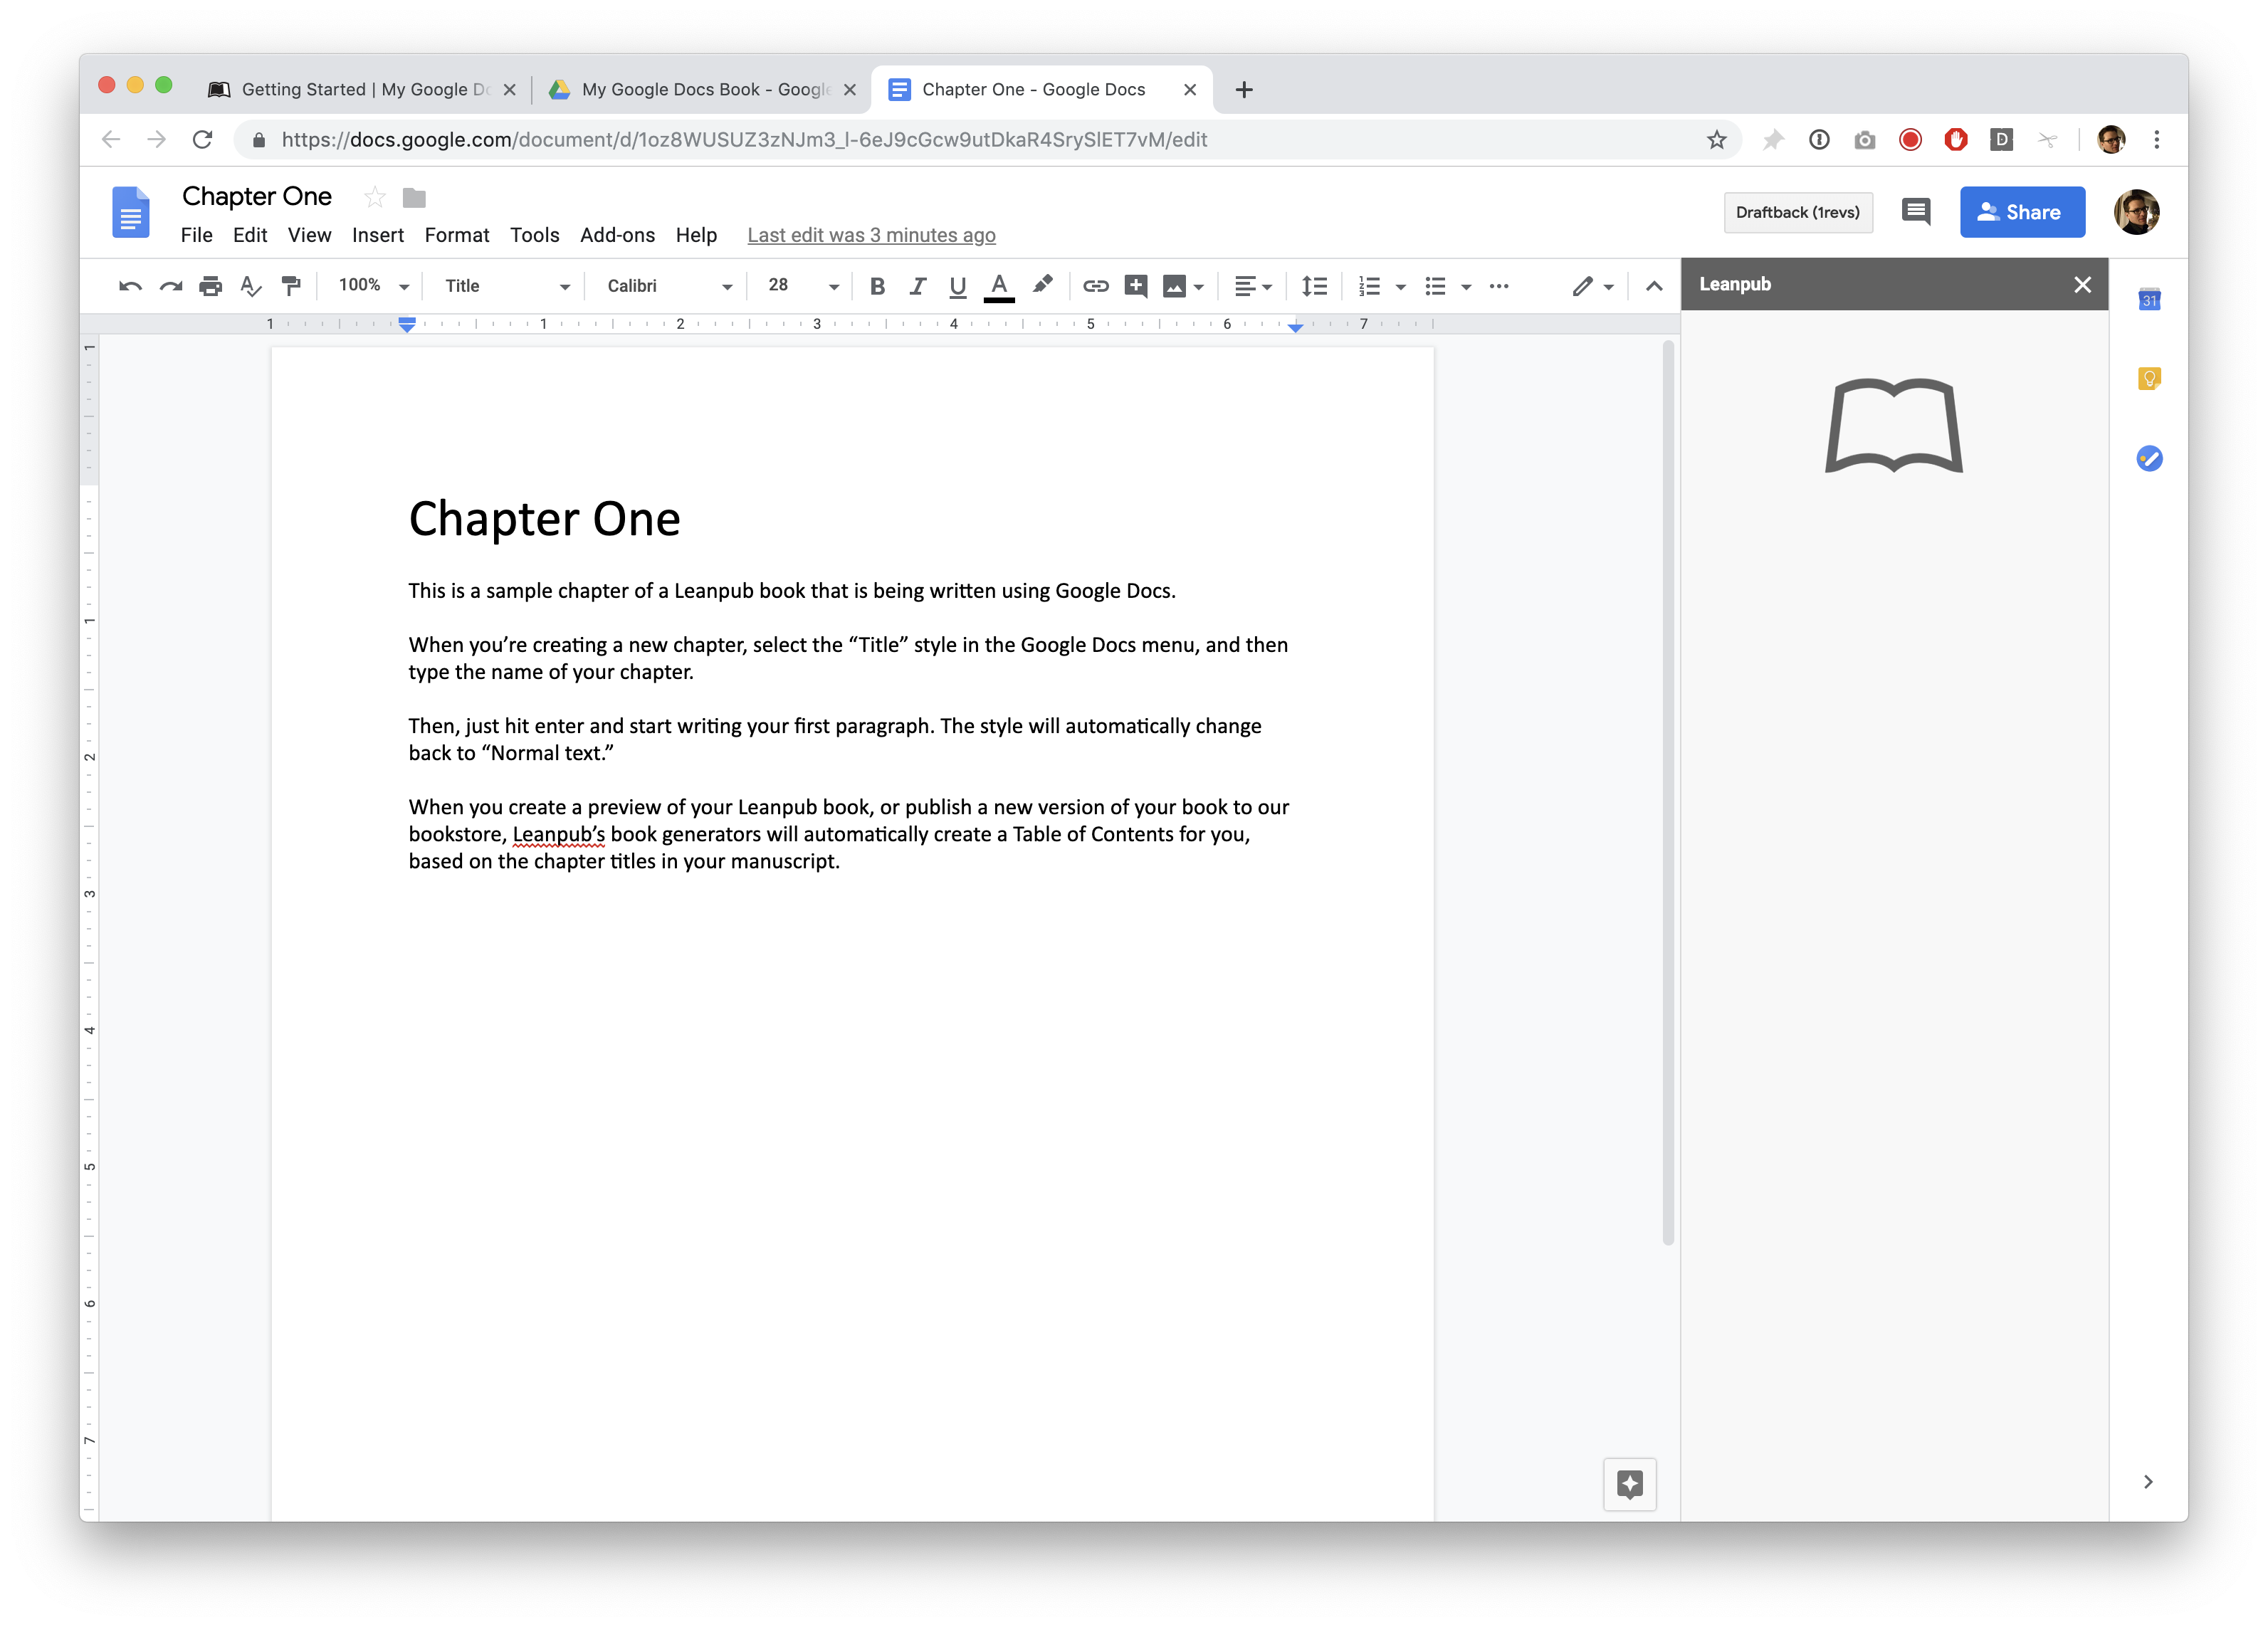This screenshot has width=2268, height=1627.
Task: Open the highlight color tool
Action: coord(1042,286)
